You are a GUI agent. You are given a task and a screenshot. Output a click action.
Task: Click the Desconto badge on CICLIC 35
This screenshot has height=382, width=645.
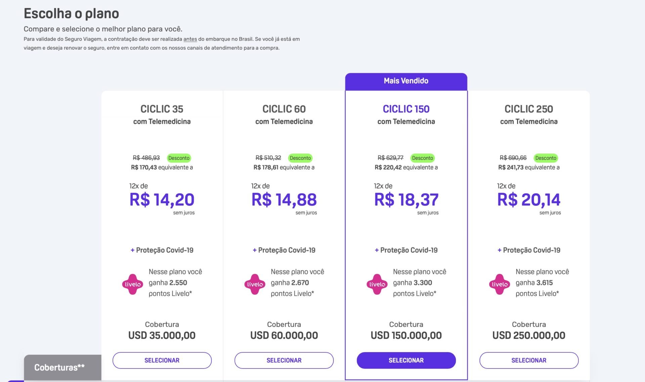[x=179, y=158]
